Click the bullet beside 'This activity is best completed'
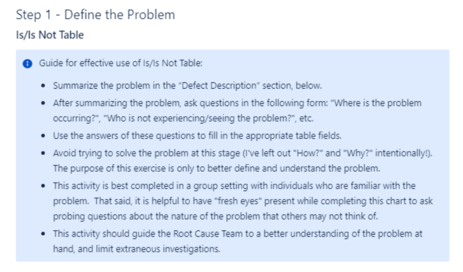The width and height of the screenshot is (463, 272). pyautogui.click(x=43, y=186)
